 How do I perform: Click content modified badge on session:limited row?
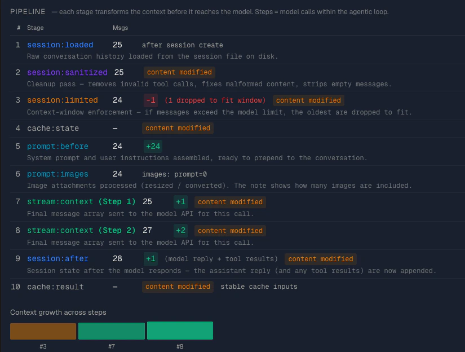308,100
